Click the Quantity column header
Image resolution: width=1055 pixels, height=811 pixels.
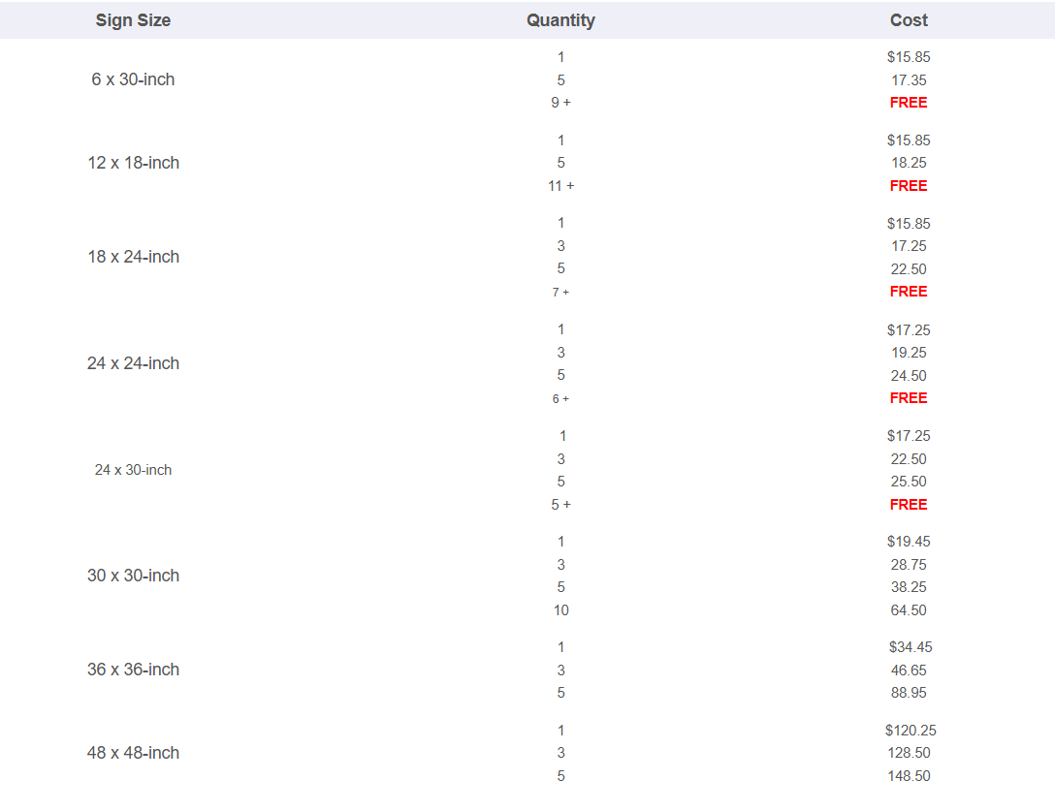coord(560,20)
